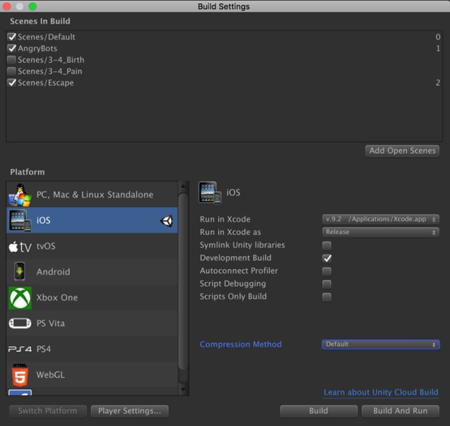Include Scenes/3-4_Birth in the build
This screenshot has width=450, height=426.
tap(12, 60)
